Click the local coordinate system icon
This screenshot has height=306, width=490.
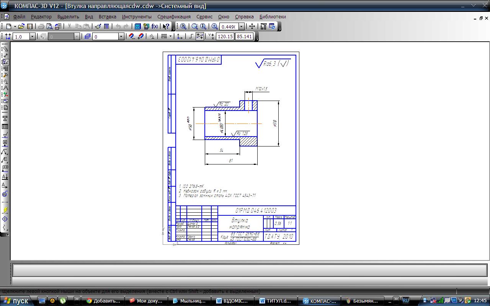[180, 36]
